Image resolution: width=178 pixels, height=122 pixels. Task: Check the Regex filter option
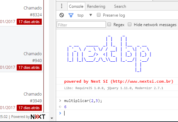tap(109, 24)
